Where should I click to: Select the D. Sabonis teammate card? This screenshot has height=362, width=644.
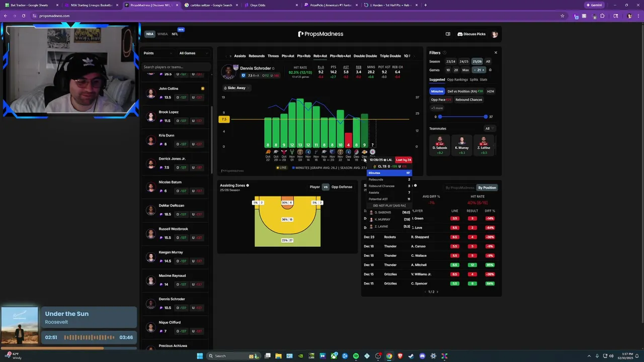[x=440, y=145]
